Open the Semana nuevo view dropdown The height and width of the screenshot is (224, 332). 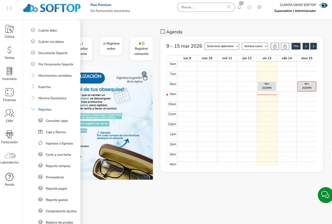(255, 46)
